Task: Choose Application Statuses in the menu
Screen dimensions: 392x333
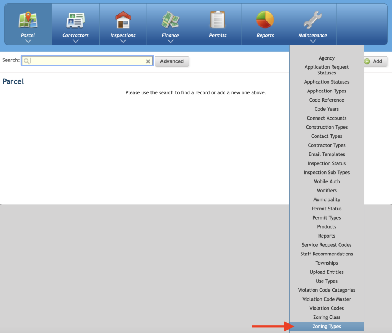Action: coord(327,82)
